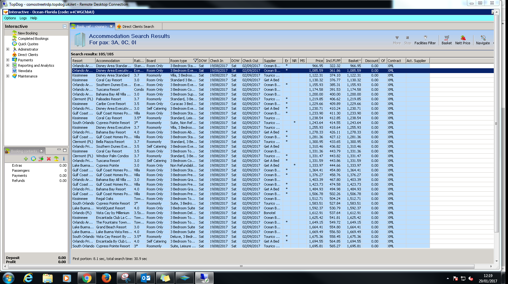Select Reporting and Analytics
This screenshot has width=508, height=284.
tap(36, 65)
